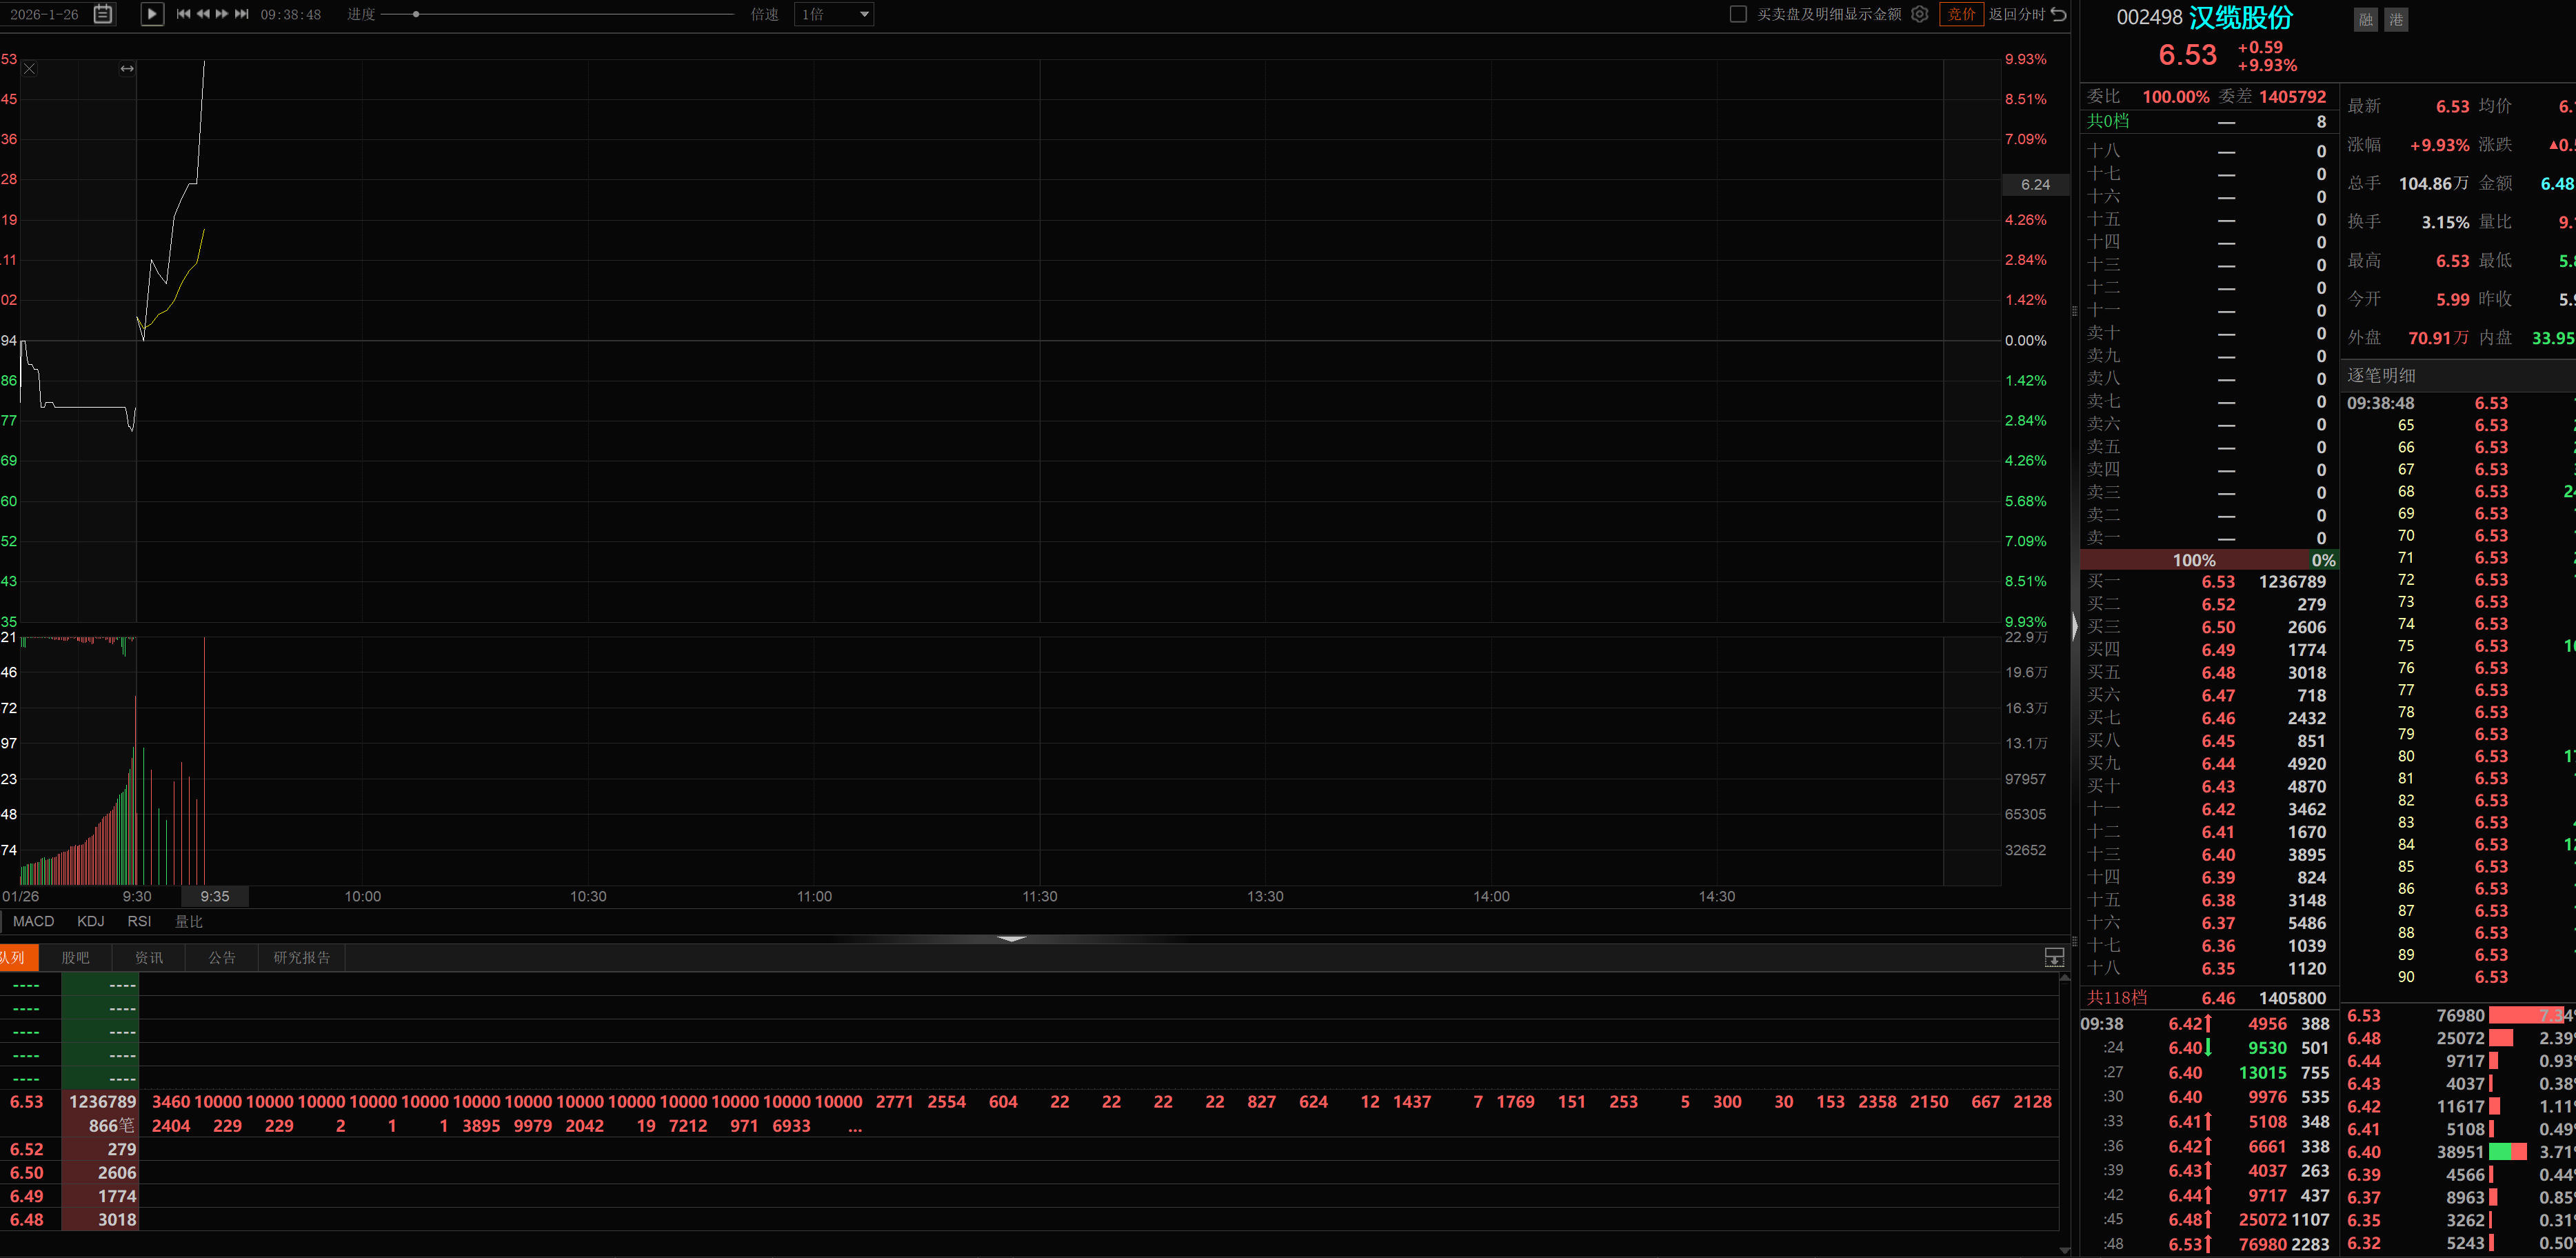The height and width of the screenshot is (1258, 2576).
Task: Click the auction panel width arrow icon
Action: tap(127, 69)
